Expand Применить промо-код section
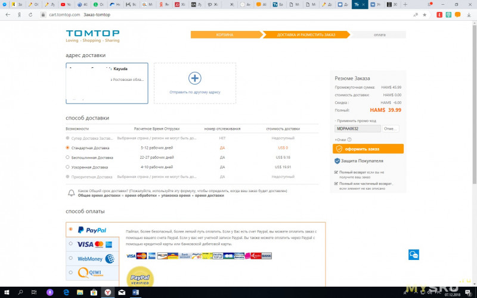 click(355, 121)
